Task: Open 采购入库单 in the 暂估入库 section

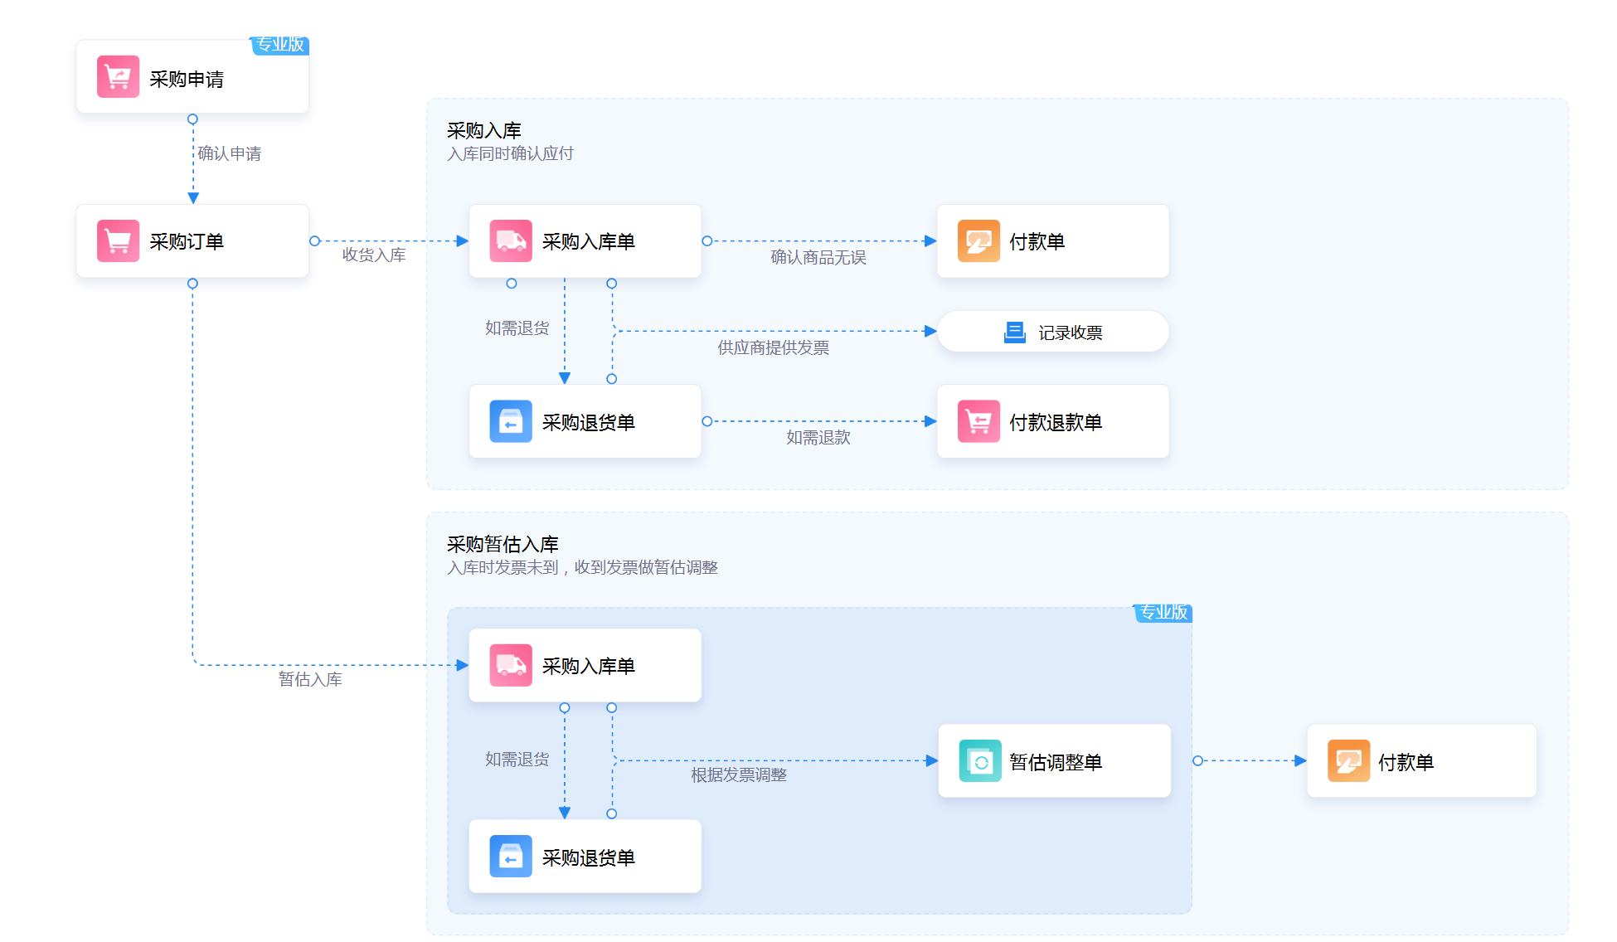Action: [585, 665]
